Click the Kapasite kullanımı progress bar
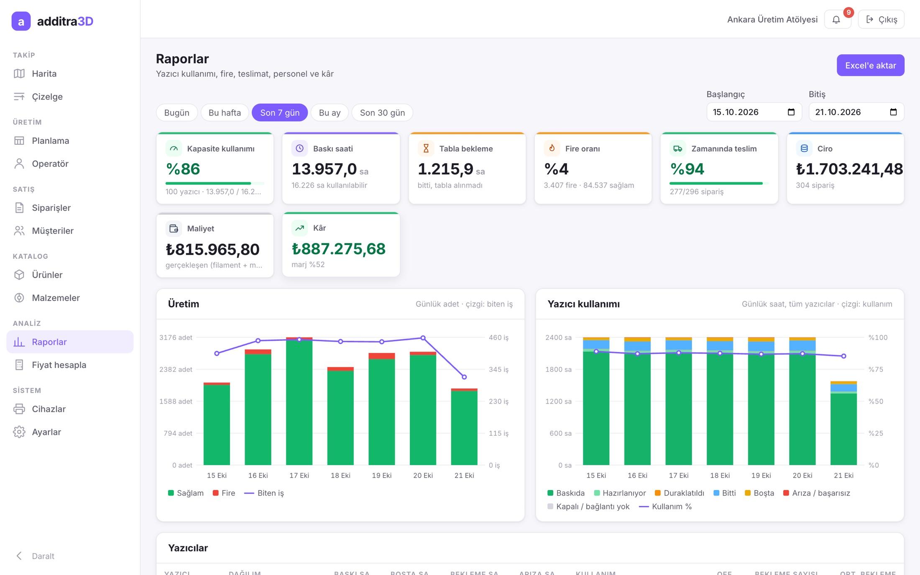Screen dimensions: 920x575 (x=215, y=183)
